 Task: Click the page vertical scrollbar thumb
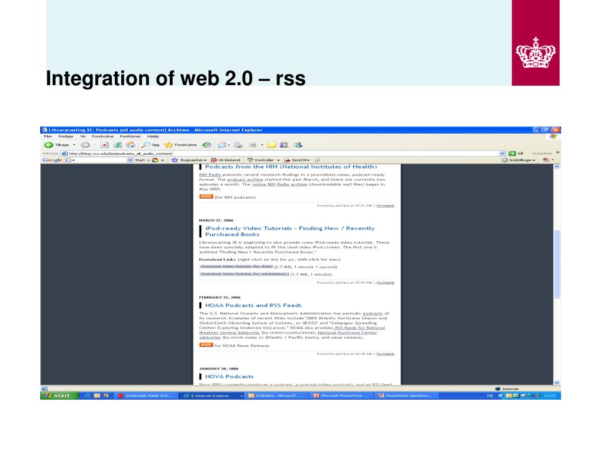tap(557, 264)
